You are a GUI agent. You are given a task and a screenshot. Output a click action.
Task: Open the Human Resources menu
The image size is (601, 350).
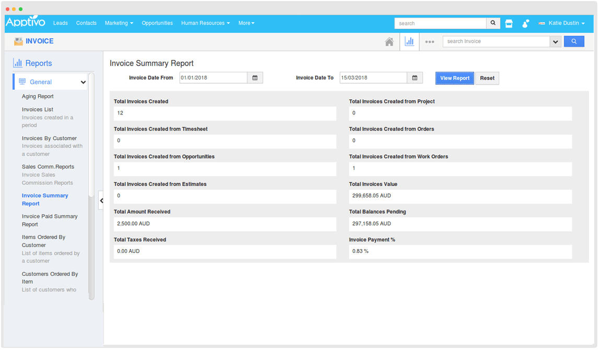pyautogui.click(x=205, y=23)
